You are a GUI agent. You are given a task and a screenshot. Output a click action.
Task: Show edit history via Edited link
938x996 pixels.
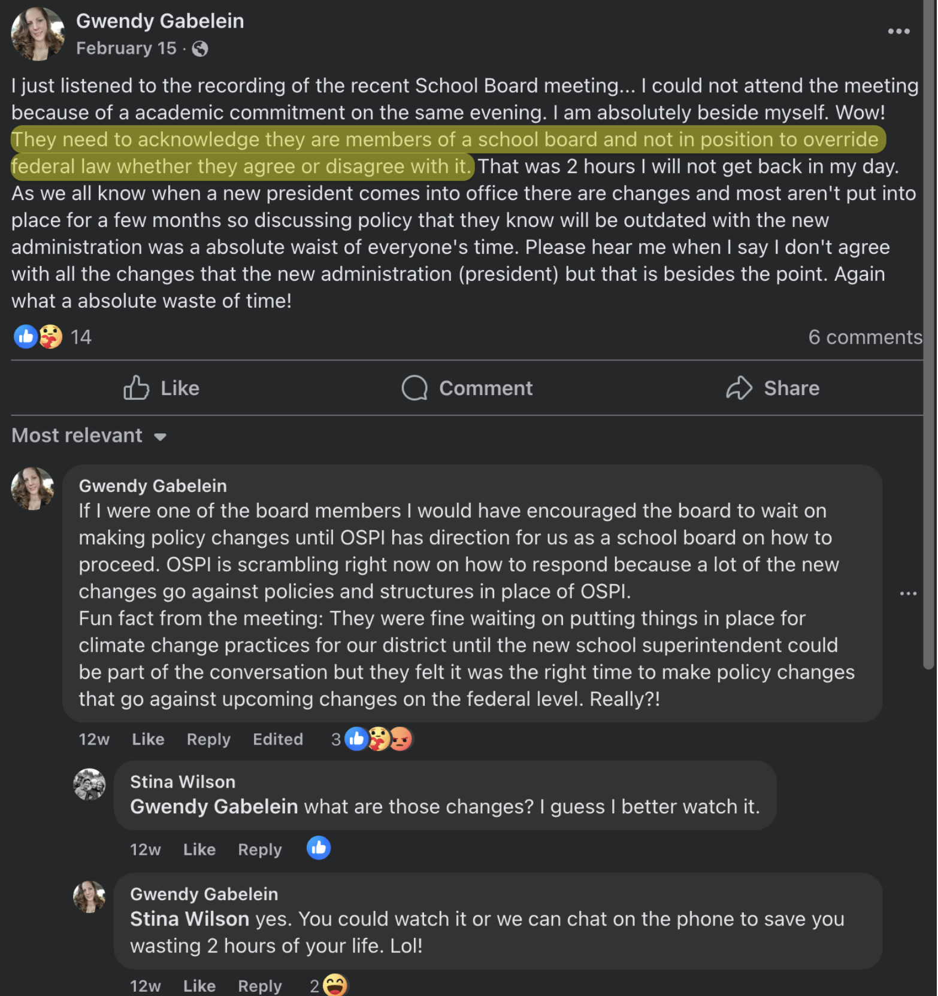[x=277, y=739]
